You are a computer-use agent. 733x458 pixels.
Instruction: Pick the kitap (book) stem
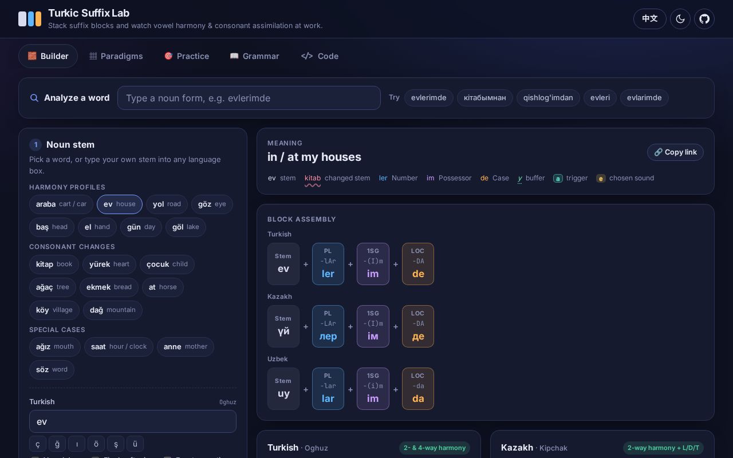pos(54,264)
